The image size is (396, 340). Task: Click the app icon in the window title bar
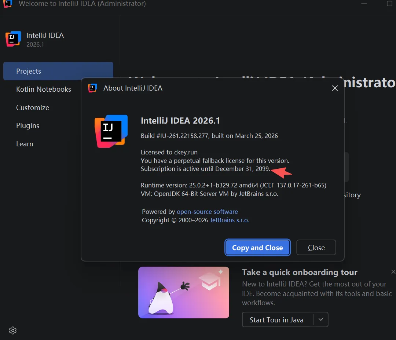(x=8, y=4)
